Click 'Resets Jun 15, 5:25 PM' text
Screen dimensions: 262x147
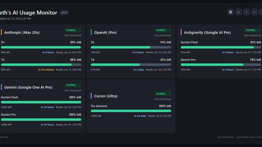158,52
